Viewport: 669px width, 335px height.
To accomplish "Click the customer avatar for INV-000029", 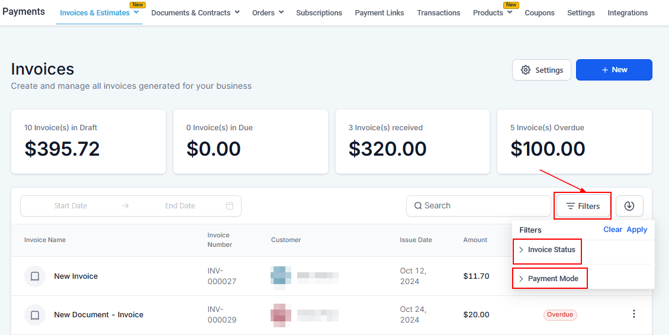I will [x=281, y=315].
